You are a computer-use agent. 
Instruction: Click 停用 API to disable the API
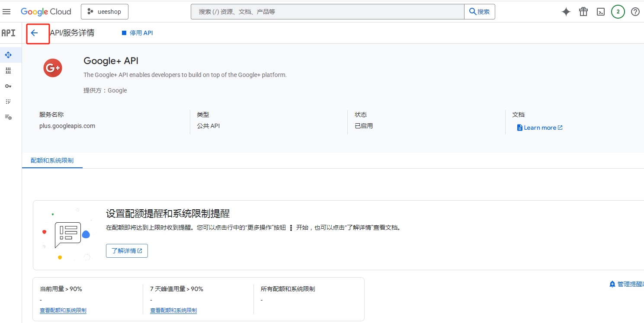pos(137,33)
